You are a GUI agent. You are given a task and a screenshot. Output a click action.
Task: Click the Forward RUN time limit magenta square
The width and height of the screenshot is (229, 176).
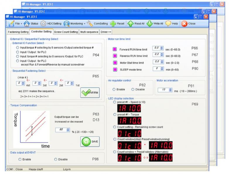(115, 49)
